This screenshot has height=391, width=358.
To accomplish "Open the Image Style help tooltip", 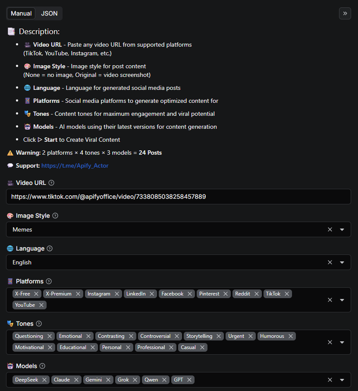I will point(55,216).
